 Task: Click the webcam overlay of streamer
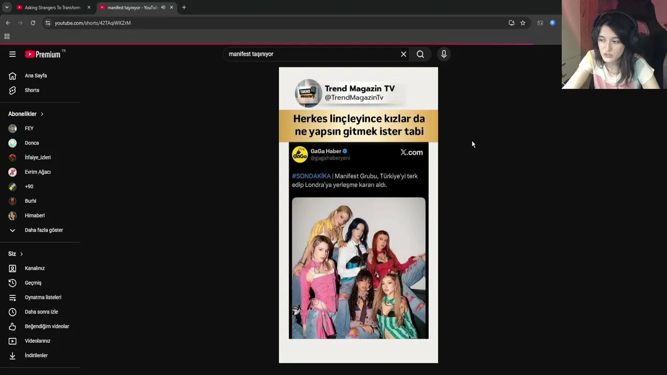coord(614,45)
